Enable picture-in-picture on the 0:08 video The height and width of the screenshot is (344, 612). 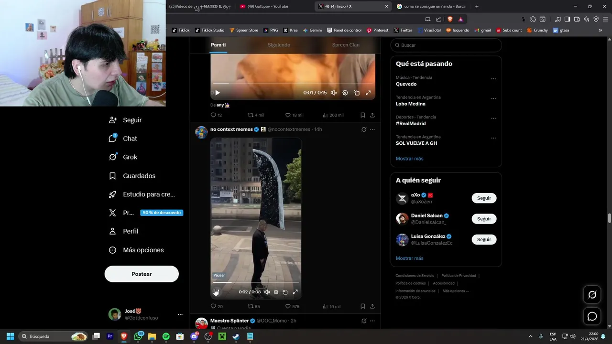(285, 292)
